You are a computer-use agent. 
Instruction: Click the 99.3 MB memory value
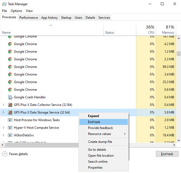[x=168, y=67]
